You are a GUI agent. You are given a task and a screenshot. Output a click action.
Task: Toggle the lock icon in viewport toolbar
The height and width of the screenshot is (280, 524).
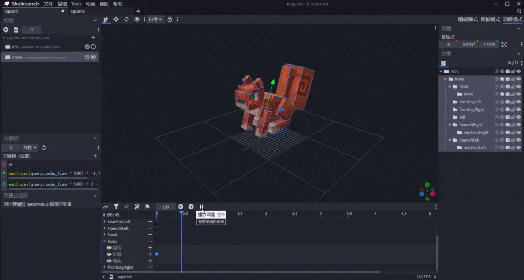point(169,19)
